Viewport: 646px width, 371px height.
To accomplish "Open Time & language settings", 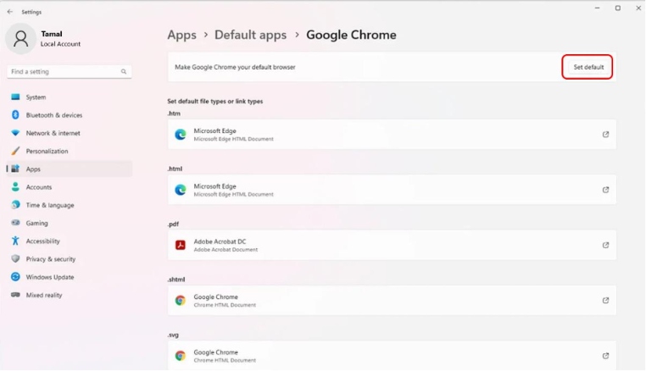I will click(x=49, y=205).
